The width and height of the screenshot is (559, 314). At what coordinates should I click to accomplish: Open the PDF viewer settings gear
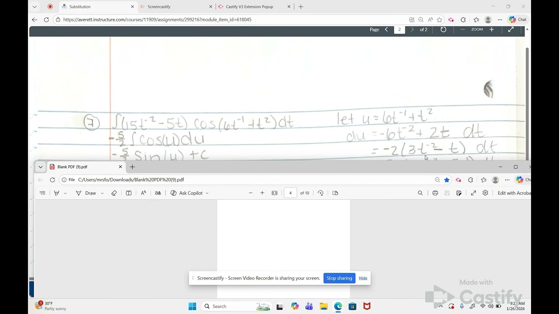485,193
